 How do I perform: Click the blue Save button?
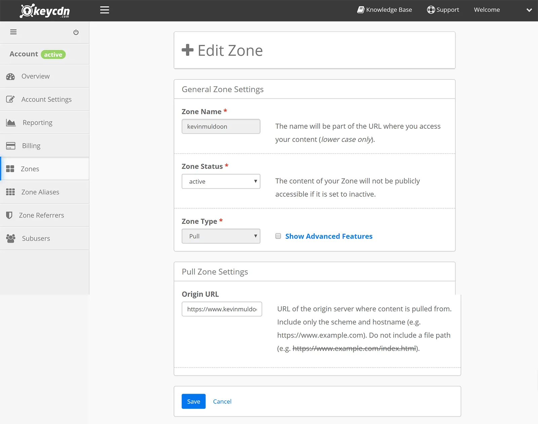[x=193, y=401]
